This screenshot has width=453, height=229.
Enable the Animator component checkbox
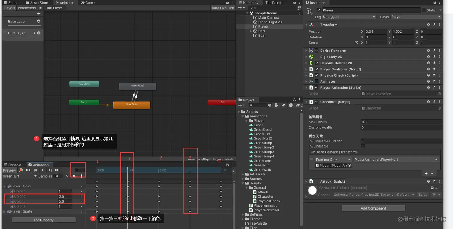(317, 81)
